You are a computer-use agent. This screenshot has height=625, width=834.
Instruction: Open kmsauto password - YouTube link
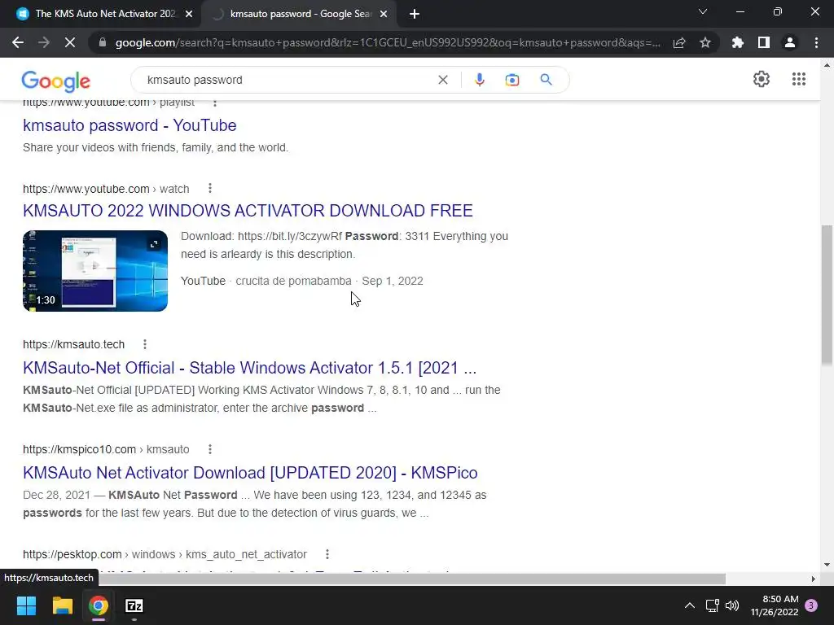tap(129, 125)
